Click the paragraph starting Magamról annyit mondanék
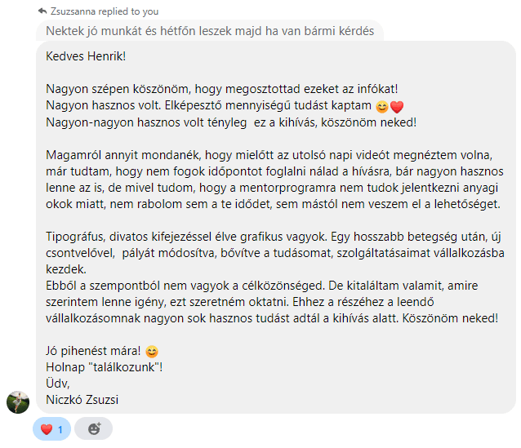 [x=274, y=180]
